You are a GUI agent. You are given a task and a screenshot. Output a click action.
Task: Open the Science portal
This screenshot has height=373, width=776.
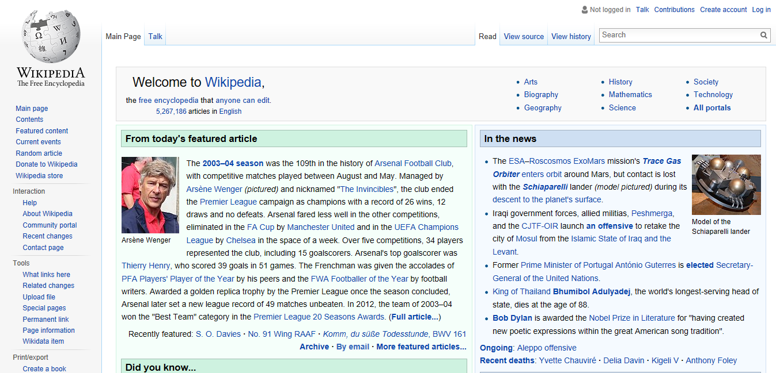[622, 108]
